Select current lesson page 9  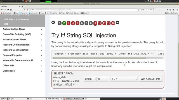(95, 23)
